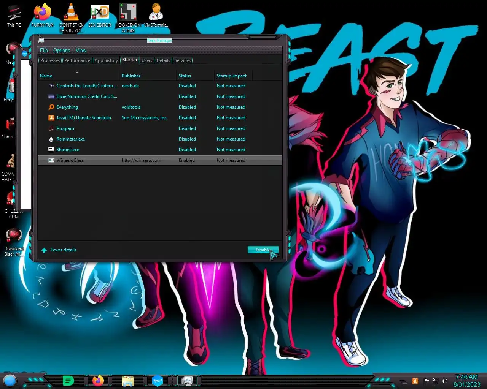Select the HOOKED ON XONIX desktop icon
487x389 pixels.
(128, 12)
